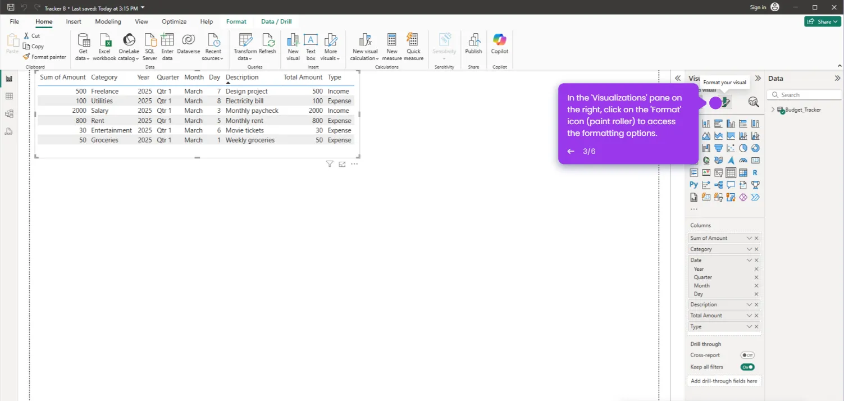The width and height of the screenshot is (844, 401).
Task: Open the Total Amount field dropdown chevron
Action: [x=749, y=316]
